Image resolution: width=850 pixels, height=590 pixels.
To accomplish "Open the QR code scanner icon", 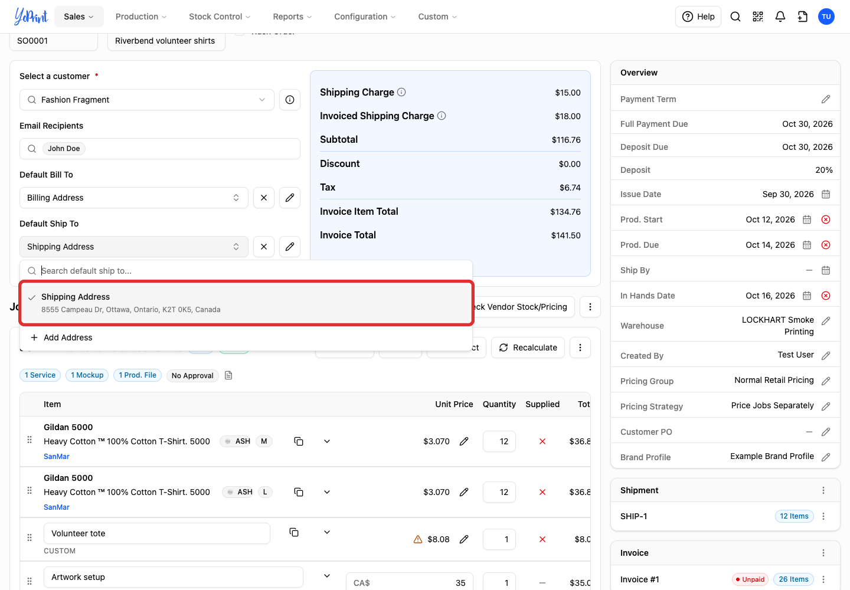I will pyautogui.click(x=758, y=17).
